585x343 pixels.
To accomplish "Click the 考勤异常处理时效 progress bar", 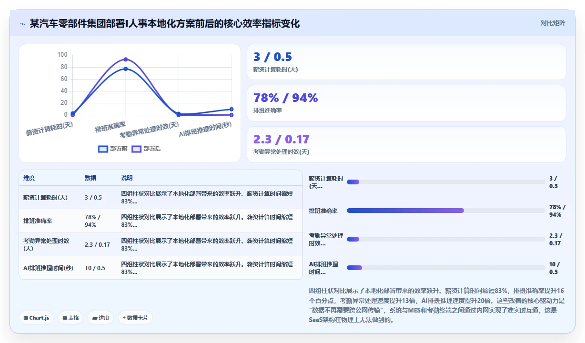I will [x=446, y=239].
